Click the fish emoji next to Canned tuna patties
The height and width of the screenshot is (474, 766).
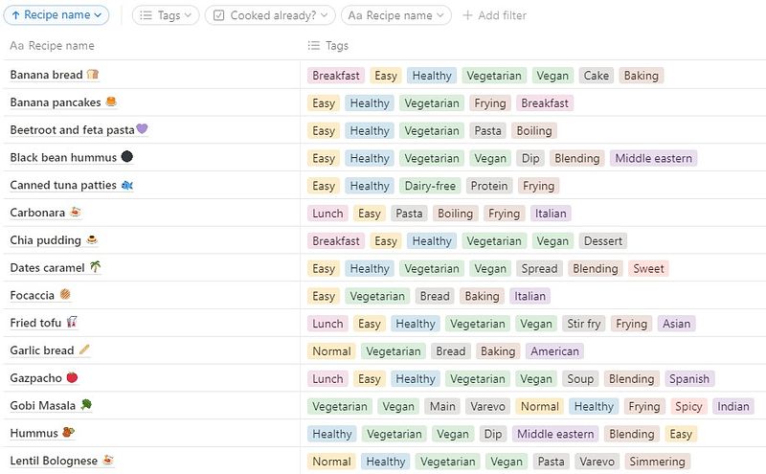tap(127, 185)
